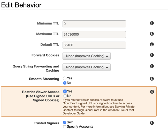Focus the Maximum TTL text box
Viewport: 168px width, 130px height.
(x=94, y=34)
